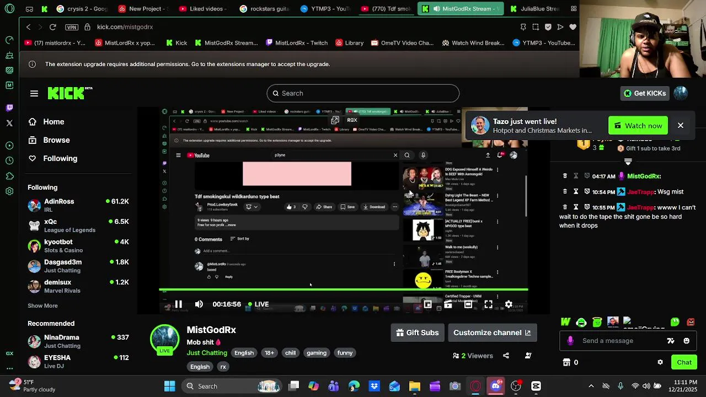Enter fullscreen on the stream player
This screenshot has height=397, width=706.
click(x=488, y=304)
